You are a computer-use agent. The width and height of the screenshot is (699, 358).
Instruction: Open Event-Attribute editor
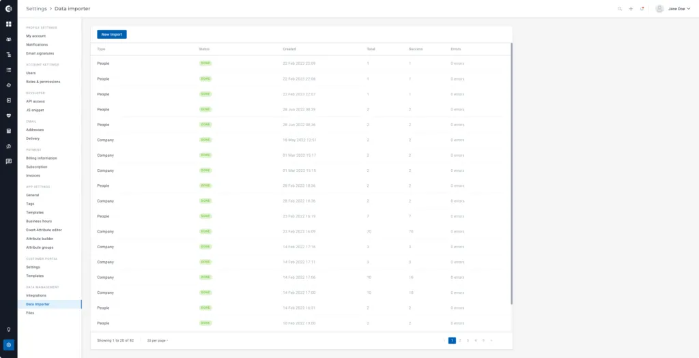(x=44, y=230)
